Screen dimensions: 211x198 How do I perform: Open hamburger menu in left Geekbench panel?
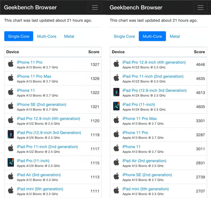click(x=95, y=7)
